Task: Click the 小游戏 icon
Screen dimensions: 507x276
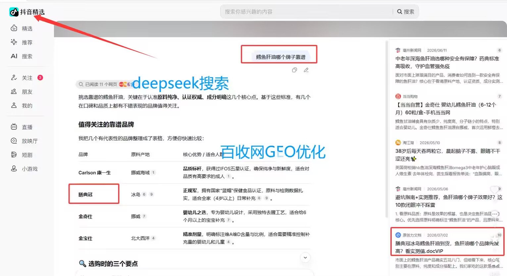Action: [x=14, y=168]
